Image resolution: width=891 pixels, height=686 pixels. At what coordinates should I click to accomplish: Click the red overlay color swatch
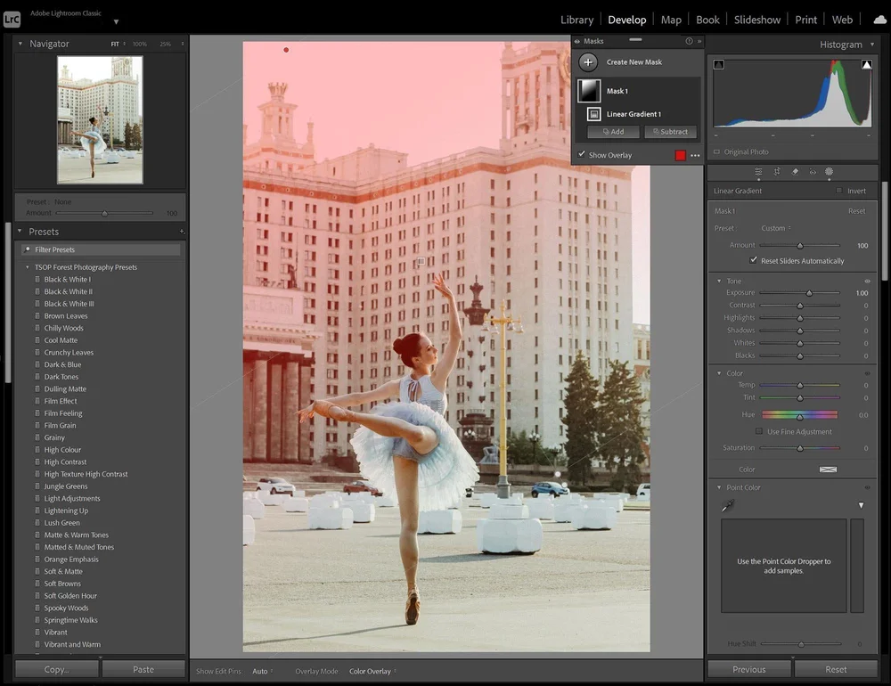point(681,155)
